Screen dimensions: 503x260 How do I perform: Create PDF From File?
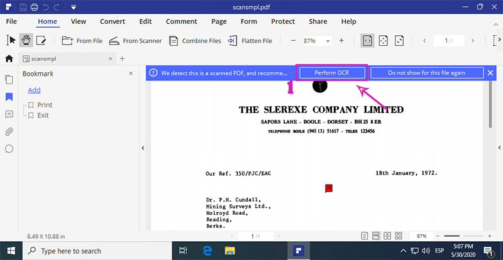[82, 41]
